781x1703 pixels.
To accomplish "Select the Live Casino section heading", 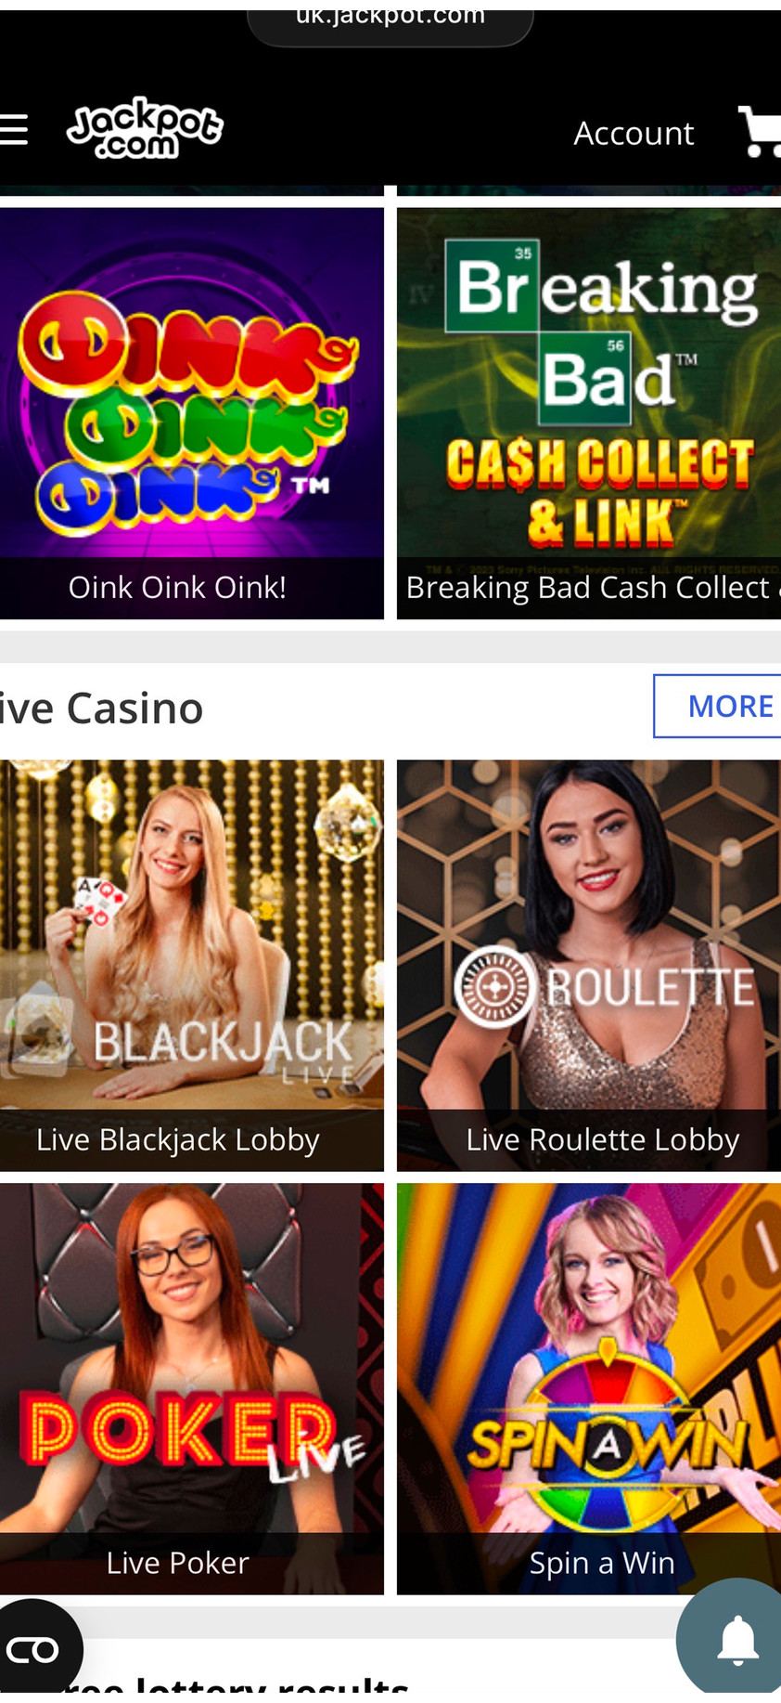I will [101, 708].
